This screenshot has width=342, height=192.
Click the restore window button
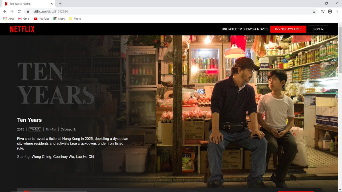327,3
